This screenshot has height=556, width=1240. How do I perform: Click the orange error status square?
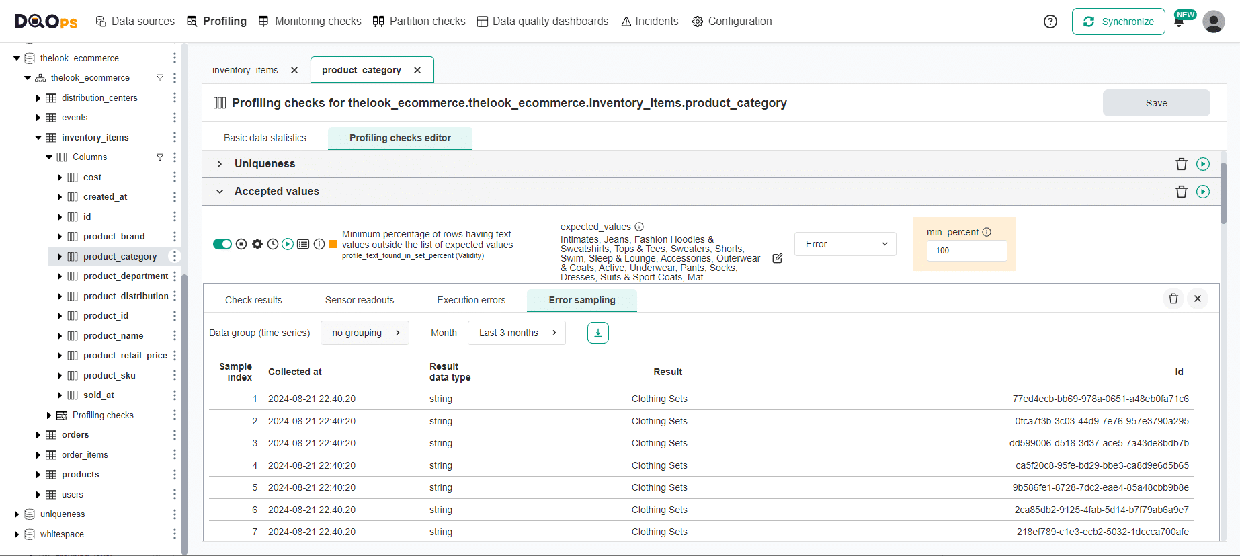pyautogui.click(x=333, y=244)
